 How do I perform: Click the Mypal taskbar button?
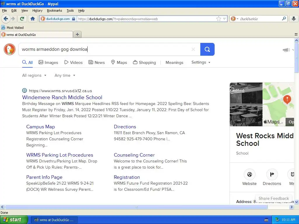coord(54,220)
